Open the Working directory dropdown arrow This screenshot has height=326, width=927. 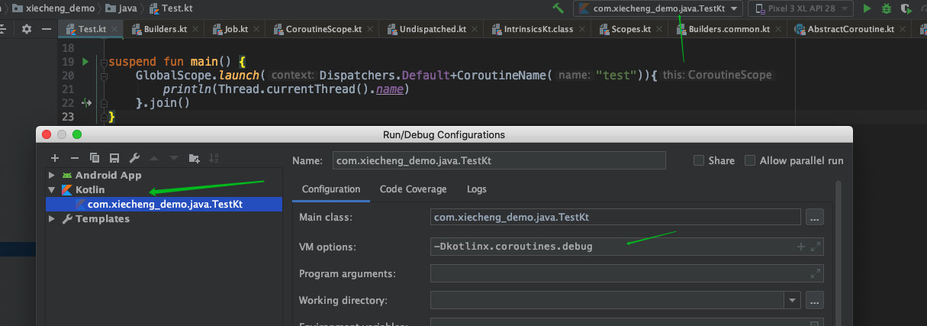click(793, 300)
